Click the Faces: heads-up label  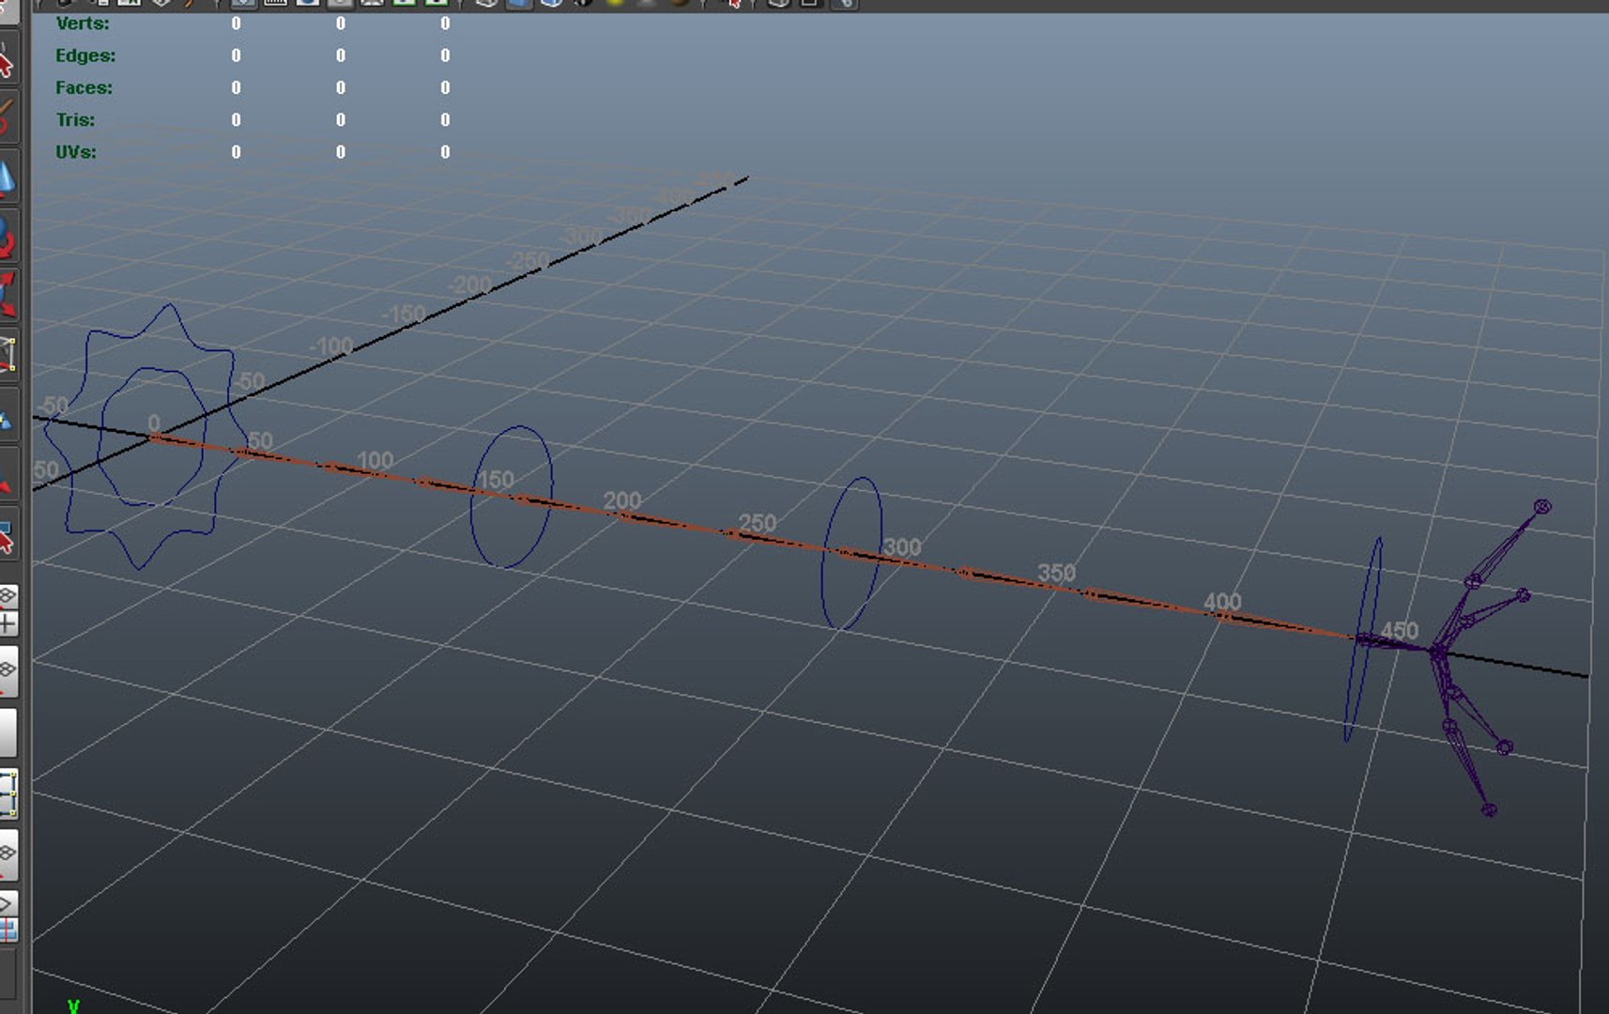[84, 87]
